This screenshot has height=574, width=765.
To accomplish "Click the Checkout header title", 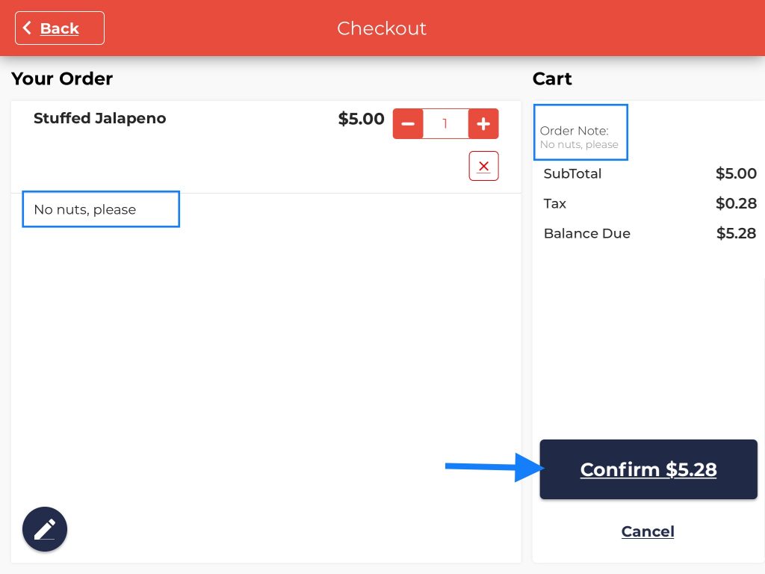I will [x=382, y=28].
